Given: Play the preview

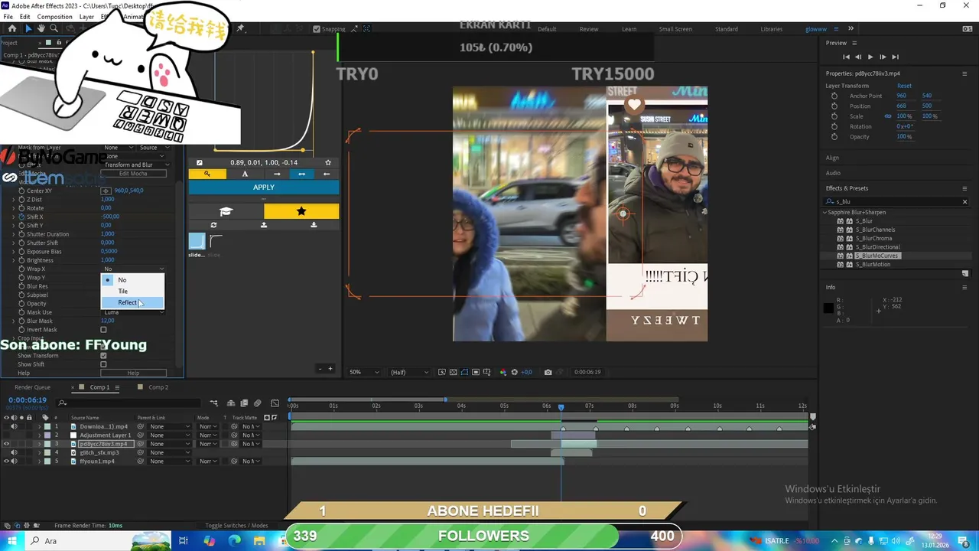Looking at the screenshot, I should [x=870, y=57].
